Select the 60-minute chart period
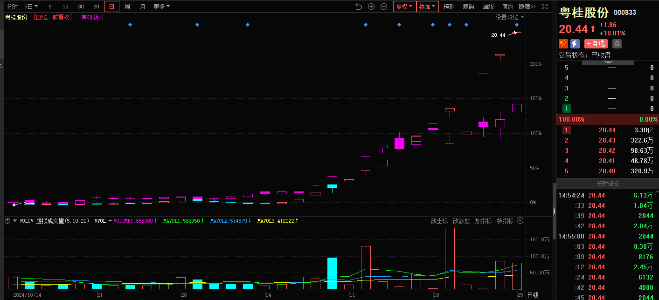659x300 pixels. point(96,7)
